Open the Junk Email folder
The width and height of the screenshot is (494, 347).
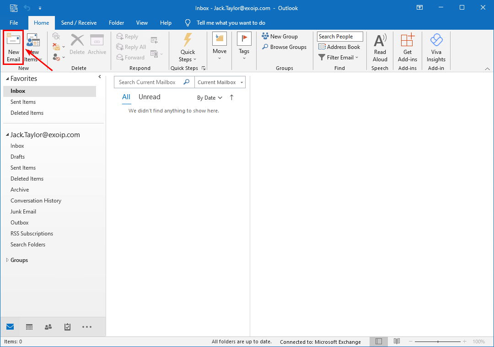click(23, 212)
